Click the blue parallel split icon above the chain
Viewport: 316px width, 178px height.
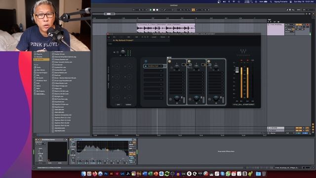[146, 61]
